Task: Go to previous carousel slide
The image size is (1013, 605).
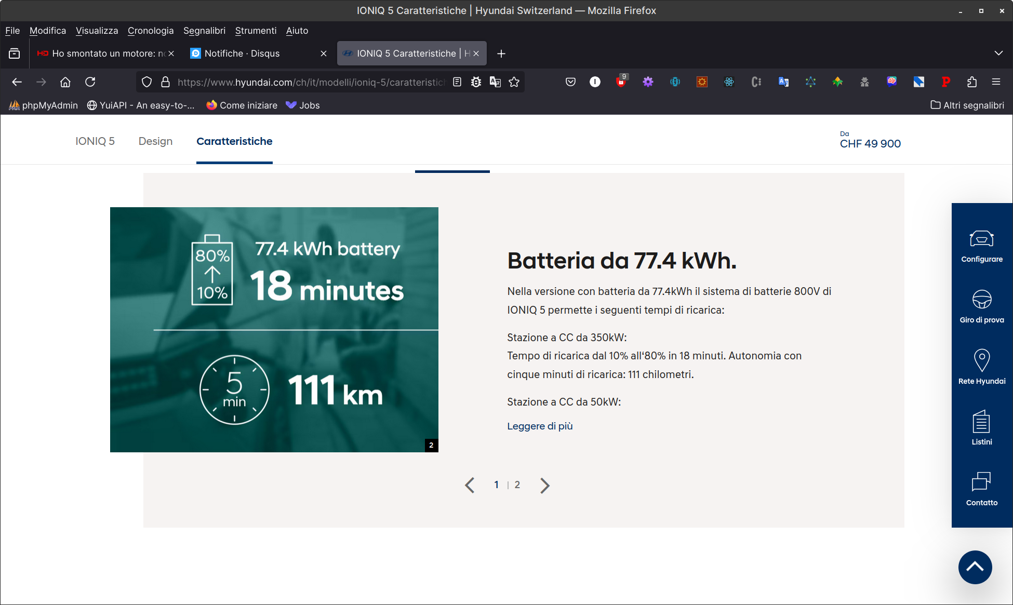Action: 470,485
